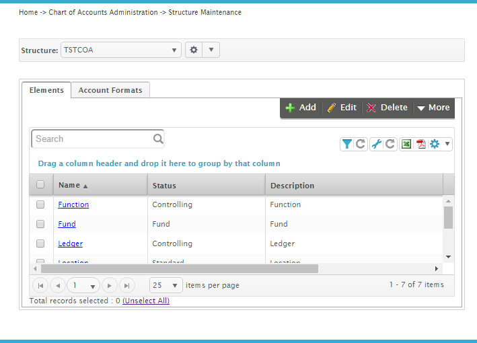Go to the next page

click(110, 286)
